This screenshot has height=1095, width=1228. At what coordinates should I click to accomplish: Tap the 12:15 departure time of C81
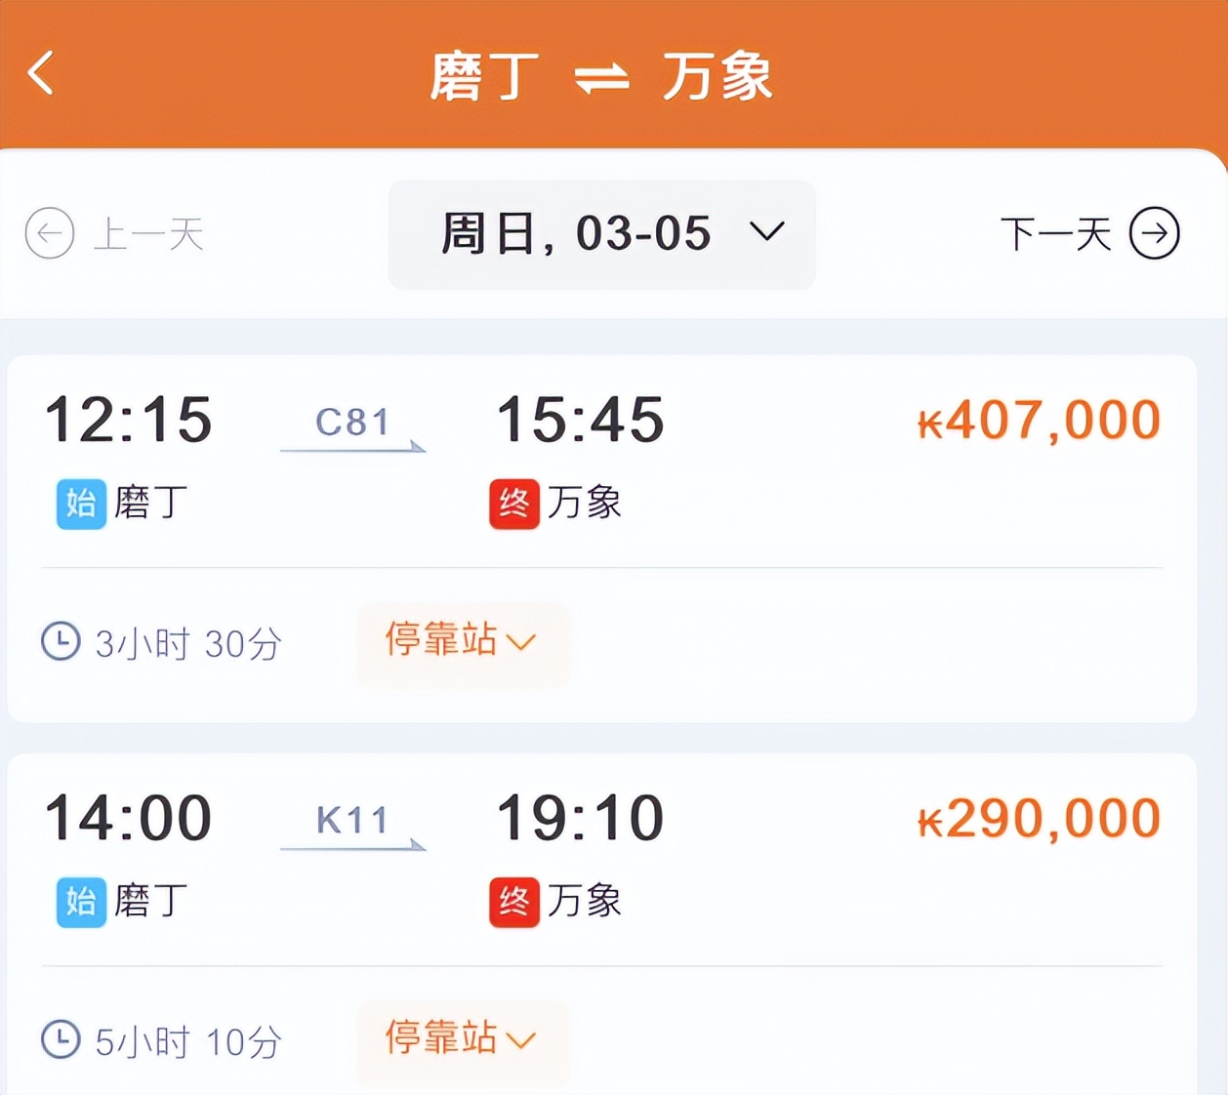click(130, 419)
